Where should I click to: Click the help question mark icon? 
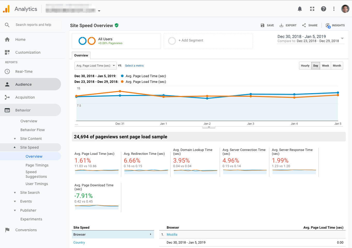(x=323, y=9)
